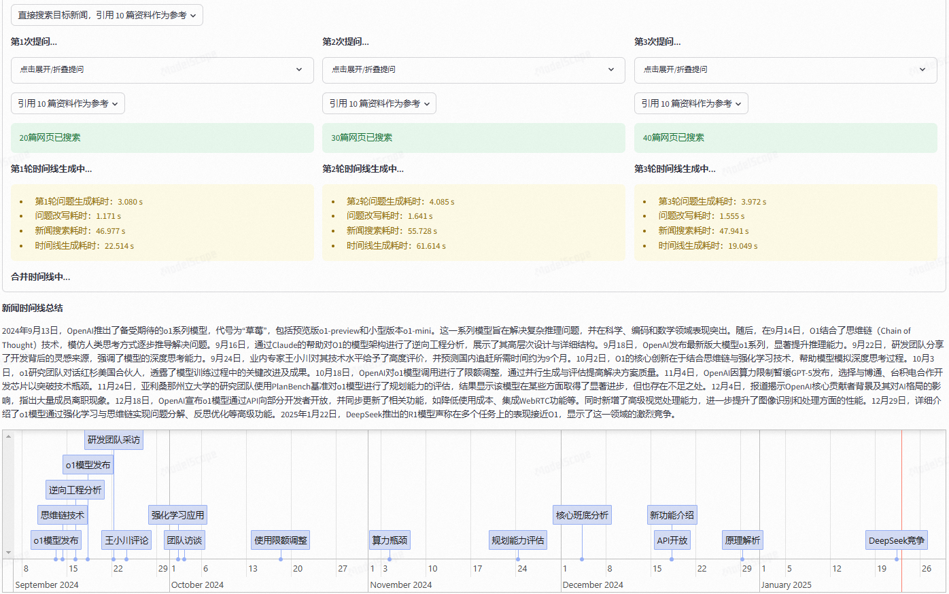Select the 原理解析 timeline event
The width and height of the screenshot is (949, 594).
742,540
